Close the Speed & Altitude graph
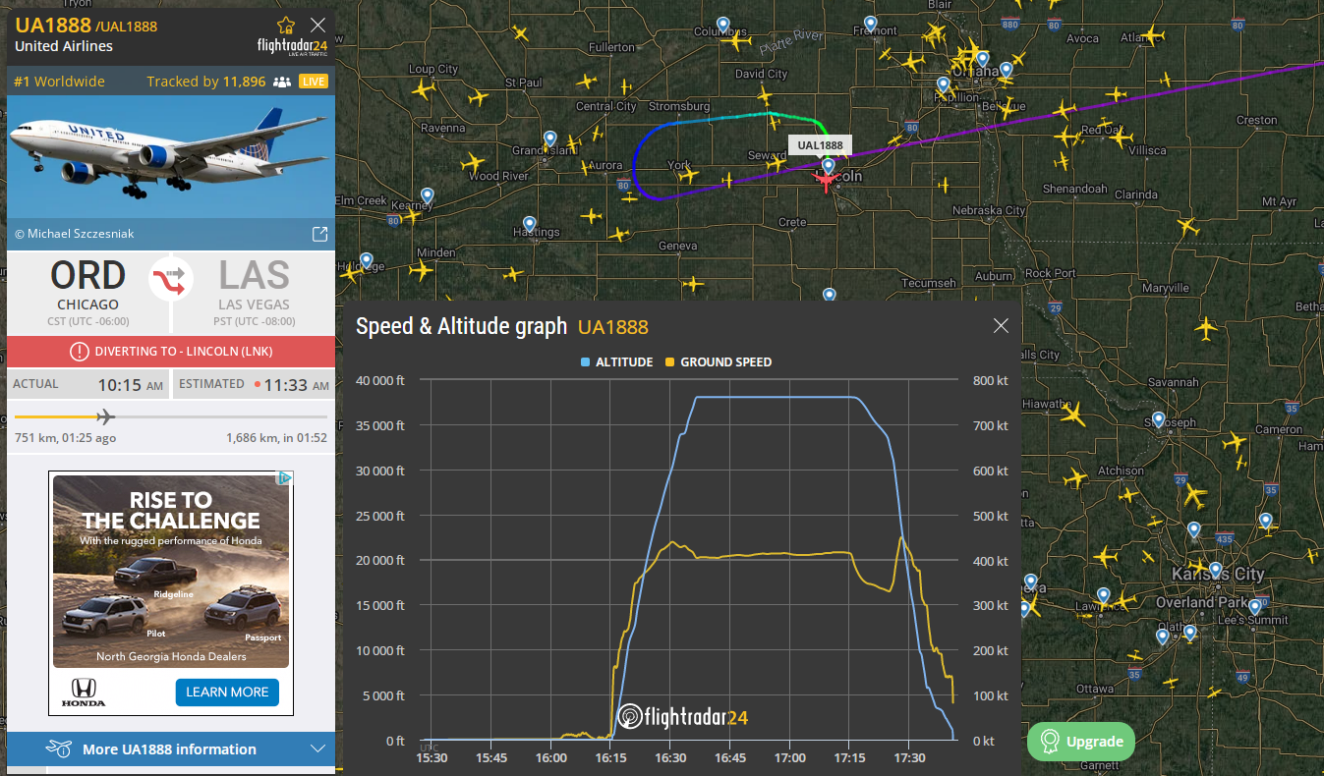 [x=1001, y=326]
